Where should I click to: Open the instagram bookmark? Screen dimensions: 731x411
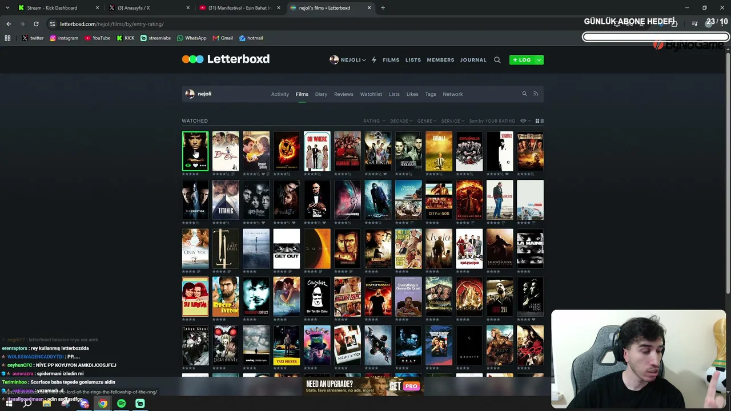point(64,38)
